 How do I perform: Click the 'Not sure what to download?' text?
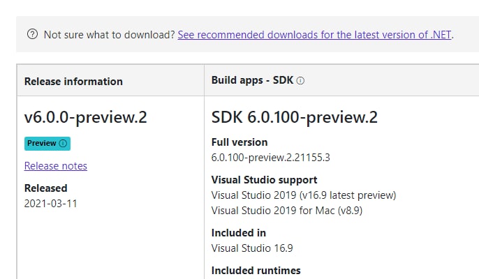click(x=110, y=35)
